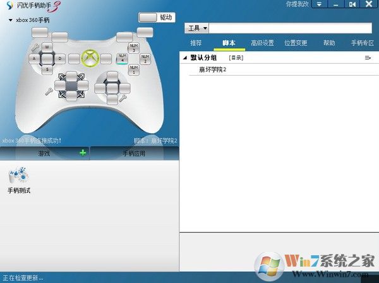Click the compact mode title bar icon
Screen dimensions: 379x283
click(x=352, y=4)
